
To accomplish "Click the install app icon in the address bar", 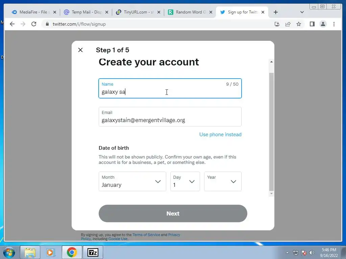I will [277, 24].
